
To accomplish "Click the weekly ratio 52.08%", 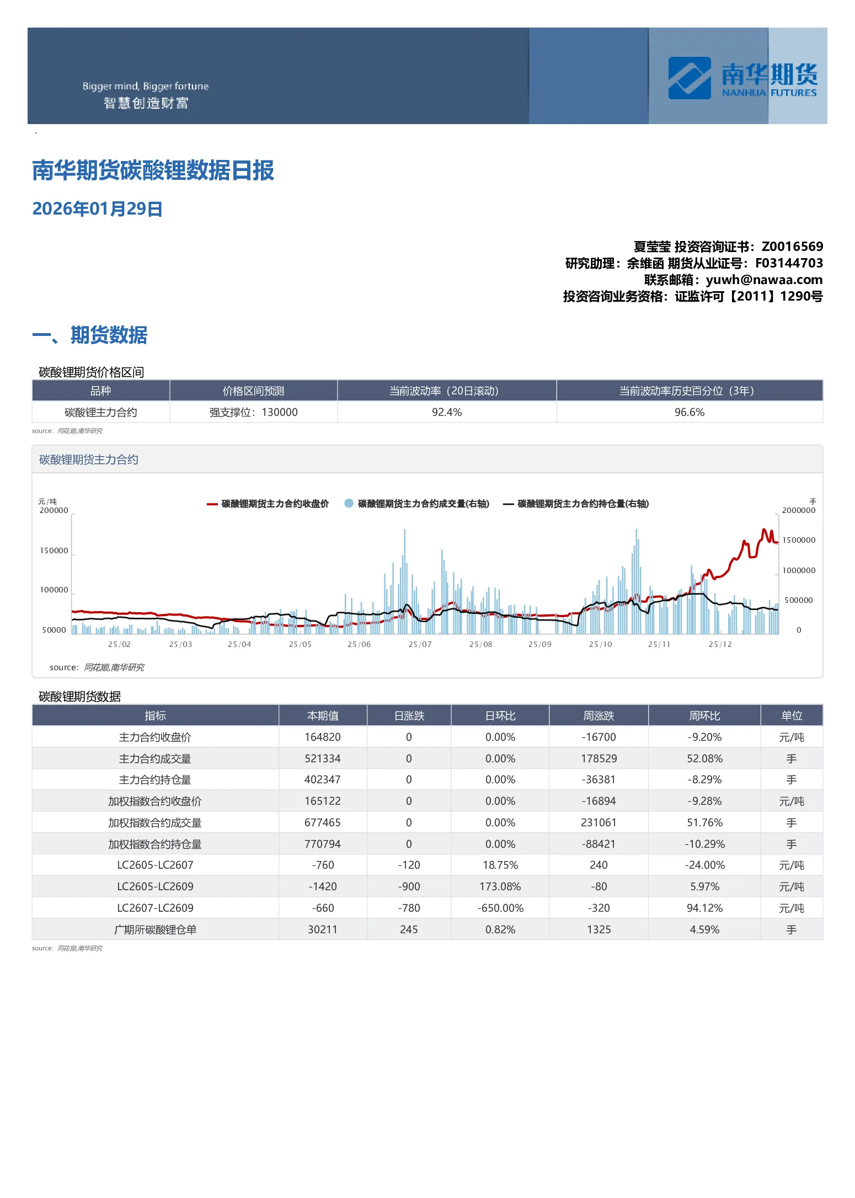I will pos(705,759).
